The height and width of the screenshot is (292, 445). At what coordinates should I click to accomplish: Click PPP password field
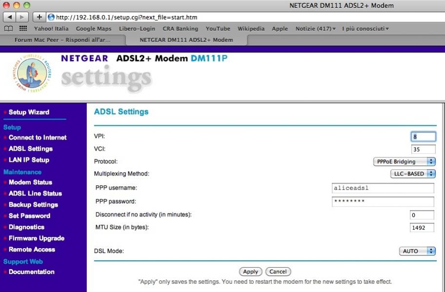point(383,201)
